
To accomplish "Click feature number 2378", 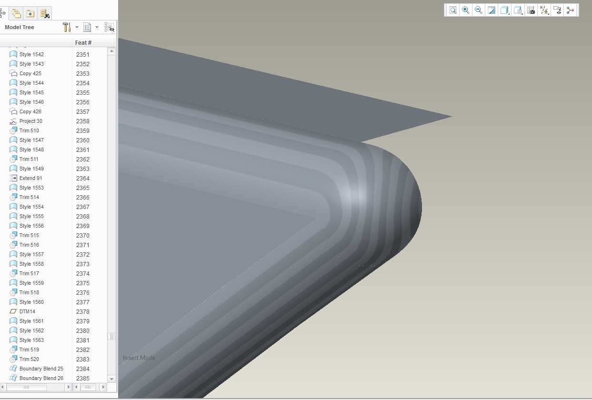I will (83, 311).
